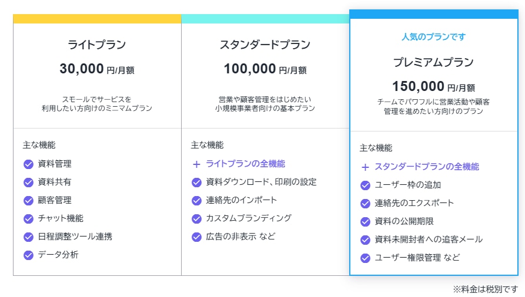Click the plus icon before ライトプランの全機能

click(x=196, y=164)
